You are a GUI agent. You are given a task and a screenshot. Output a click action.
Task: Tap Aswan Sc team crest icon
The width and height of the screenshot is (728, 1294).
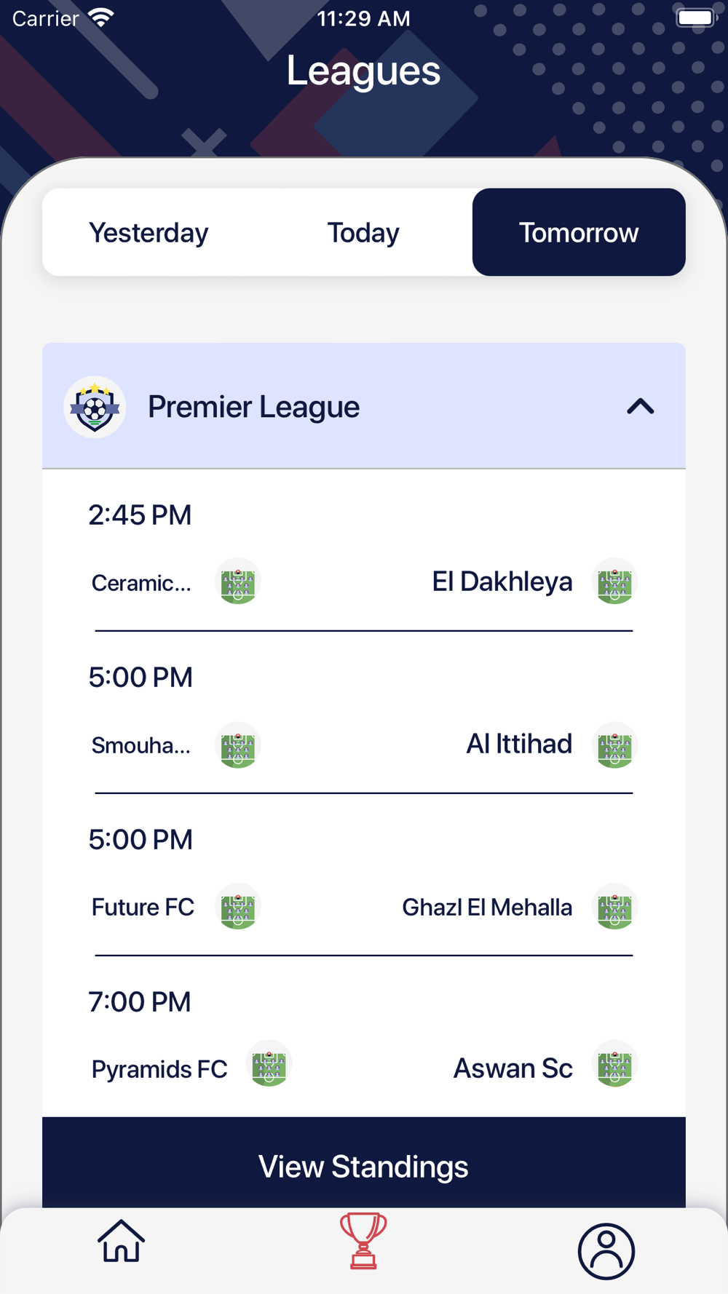pos(615,1064)
